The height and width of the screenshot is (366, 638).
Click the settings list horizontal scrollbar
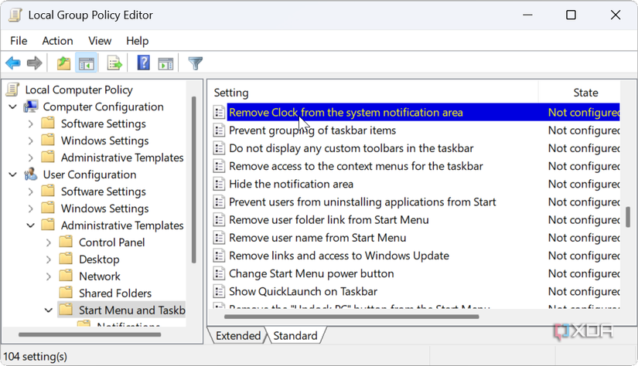tap(352, 317)
